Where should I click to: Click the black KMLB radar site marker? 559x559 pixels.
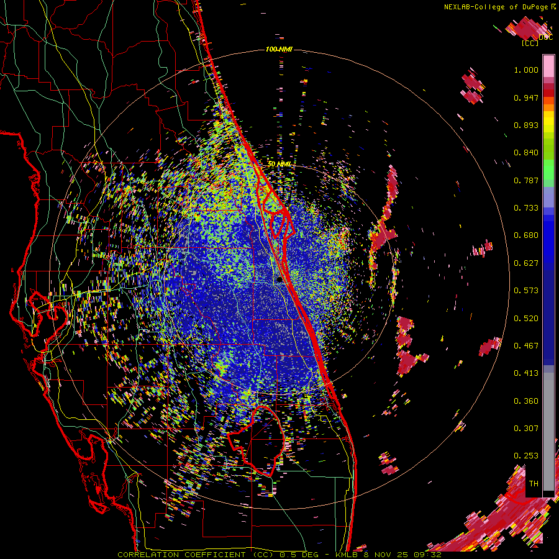click(279, 280)
